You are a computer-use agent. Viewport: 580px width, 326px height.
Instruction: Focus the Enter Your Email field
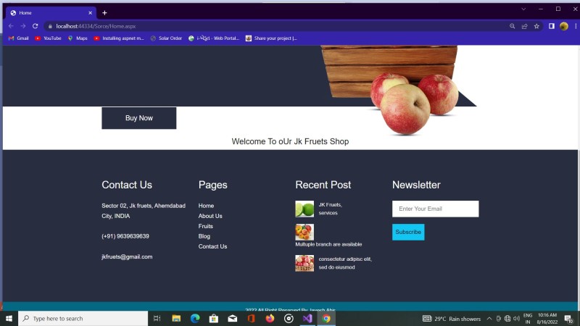click(x=436, y=209)
